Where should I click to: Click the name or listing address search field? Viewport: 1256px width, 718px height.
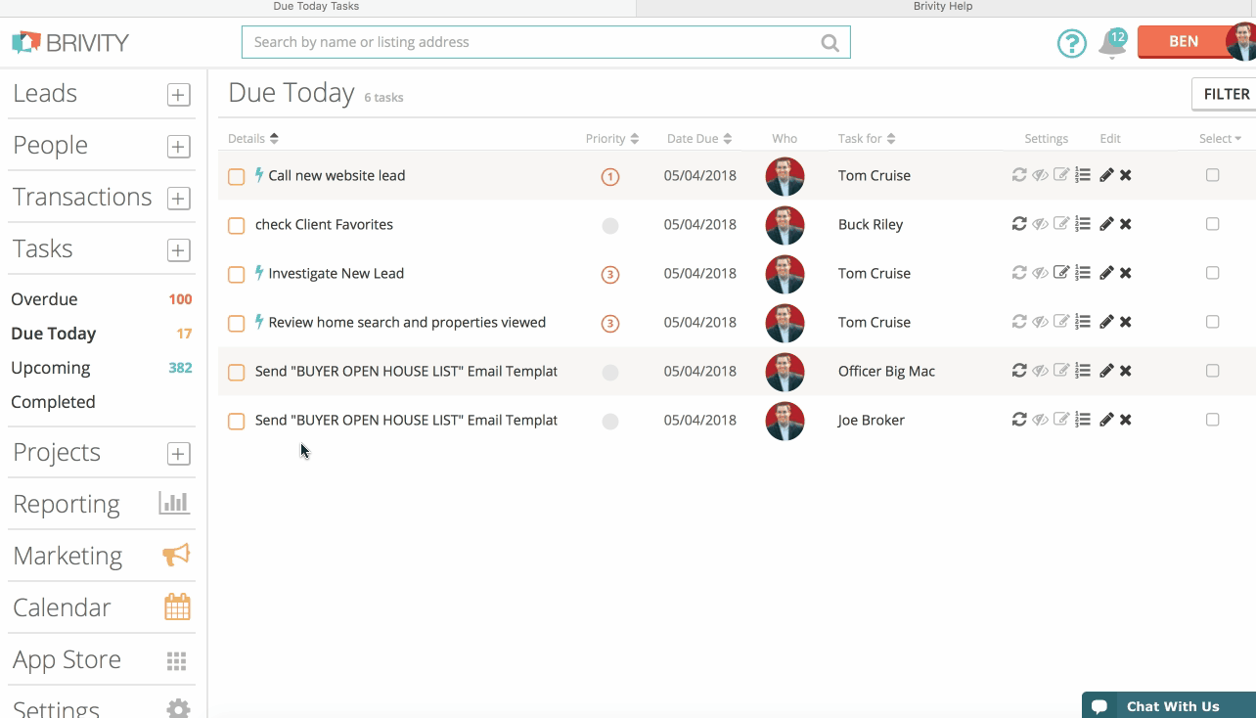(x=546, y=42)
